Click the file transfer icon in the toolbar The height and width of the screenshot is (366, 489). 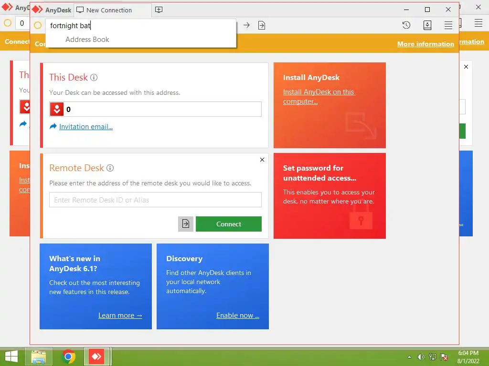click(x=262, y=25)
